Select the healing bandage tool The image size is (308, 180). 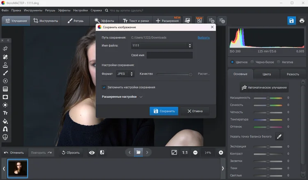point(5,57)
